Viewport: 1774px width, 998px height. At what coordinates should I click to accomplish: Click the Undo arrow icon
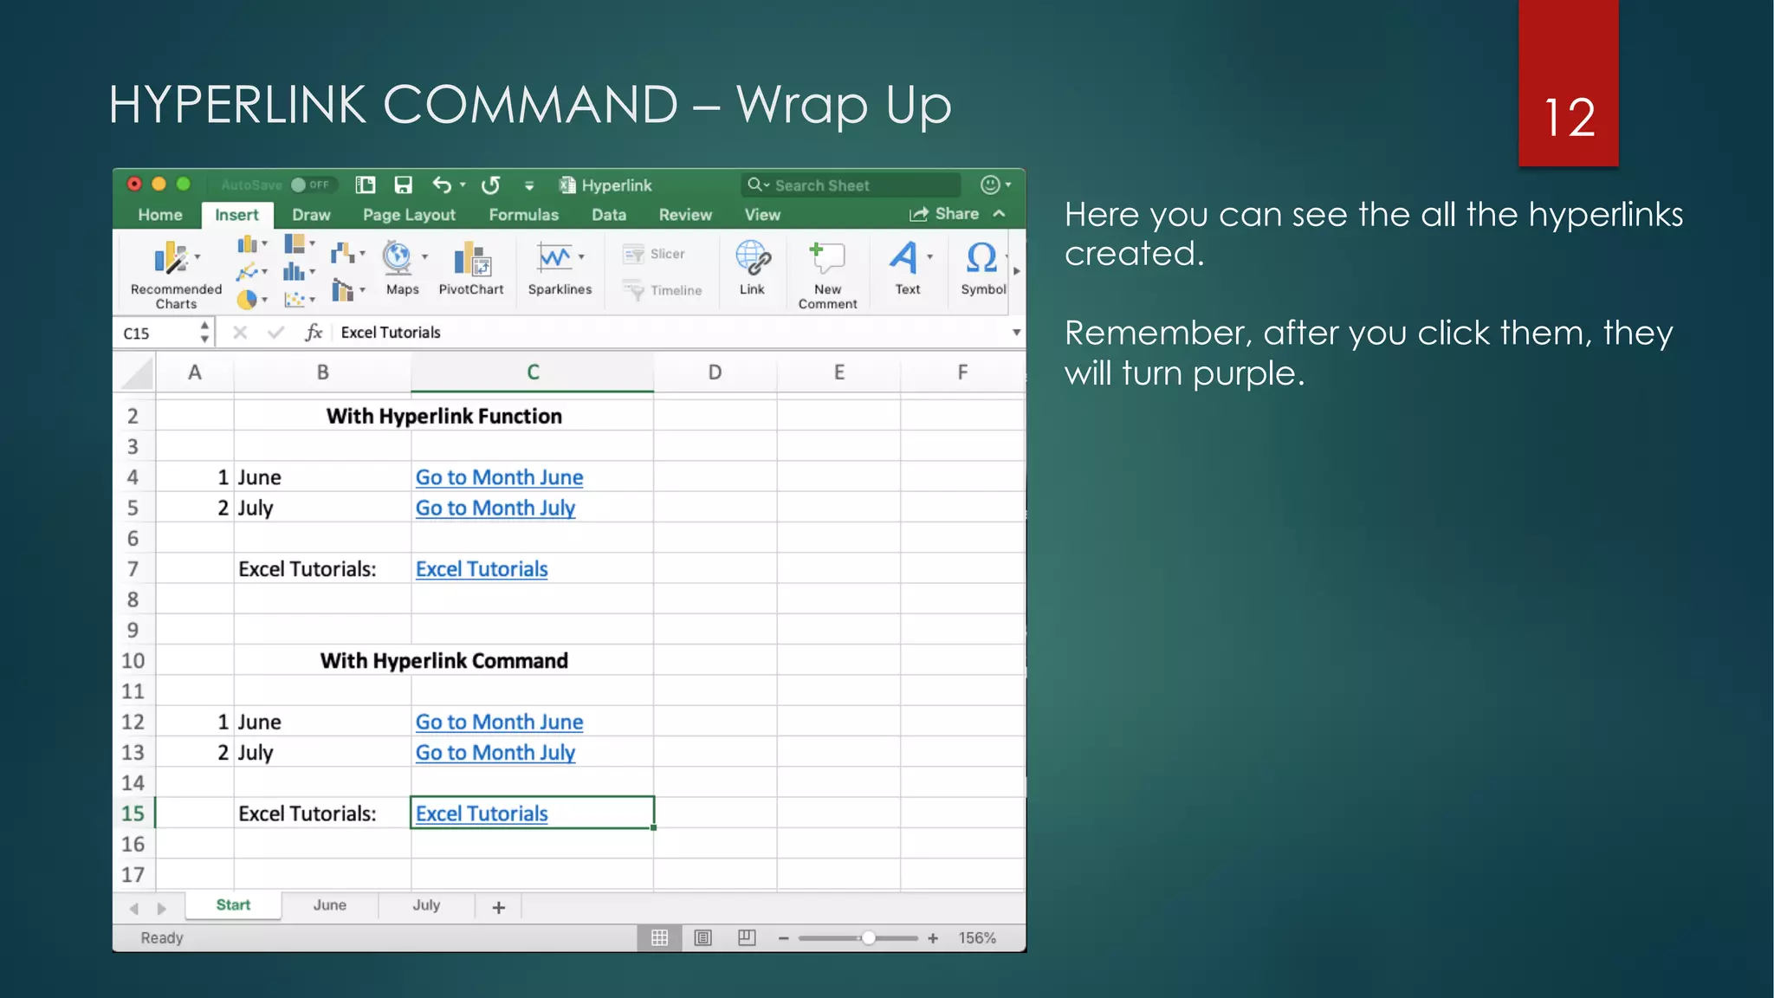[442, 185]
